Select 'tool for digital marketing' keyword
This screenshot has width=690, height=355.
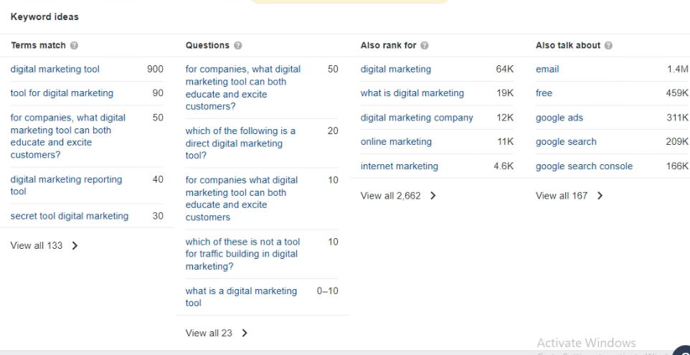pyautogui.click(x=62, y=93)
